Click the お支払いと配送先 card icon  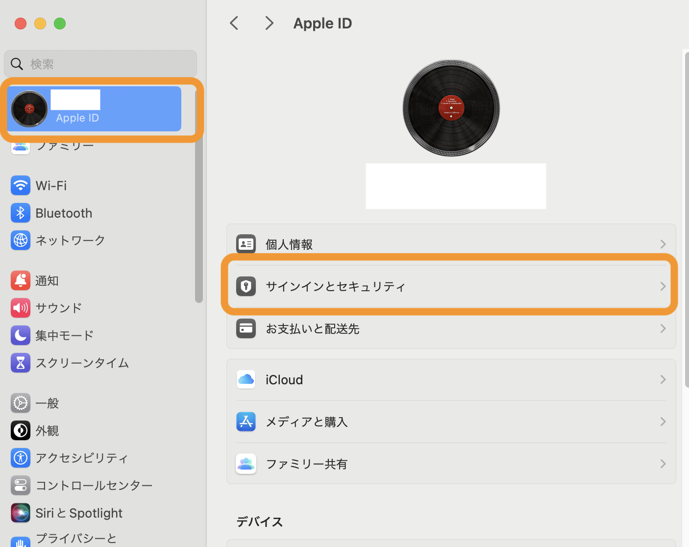click(246, 328)
